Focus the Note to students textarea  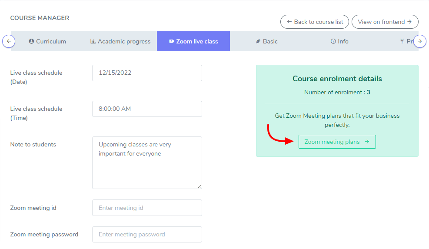[147, 163]
